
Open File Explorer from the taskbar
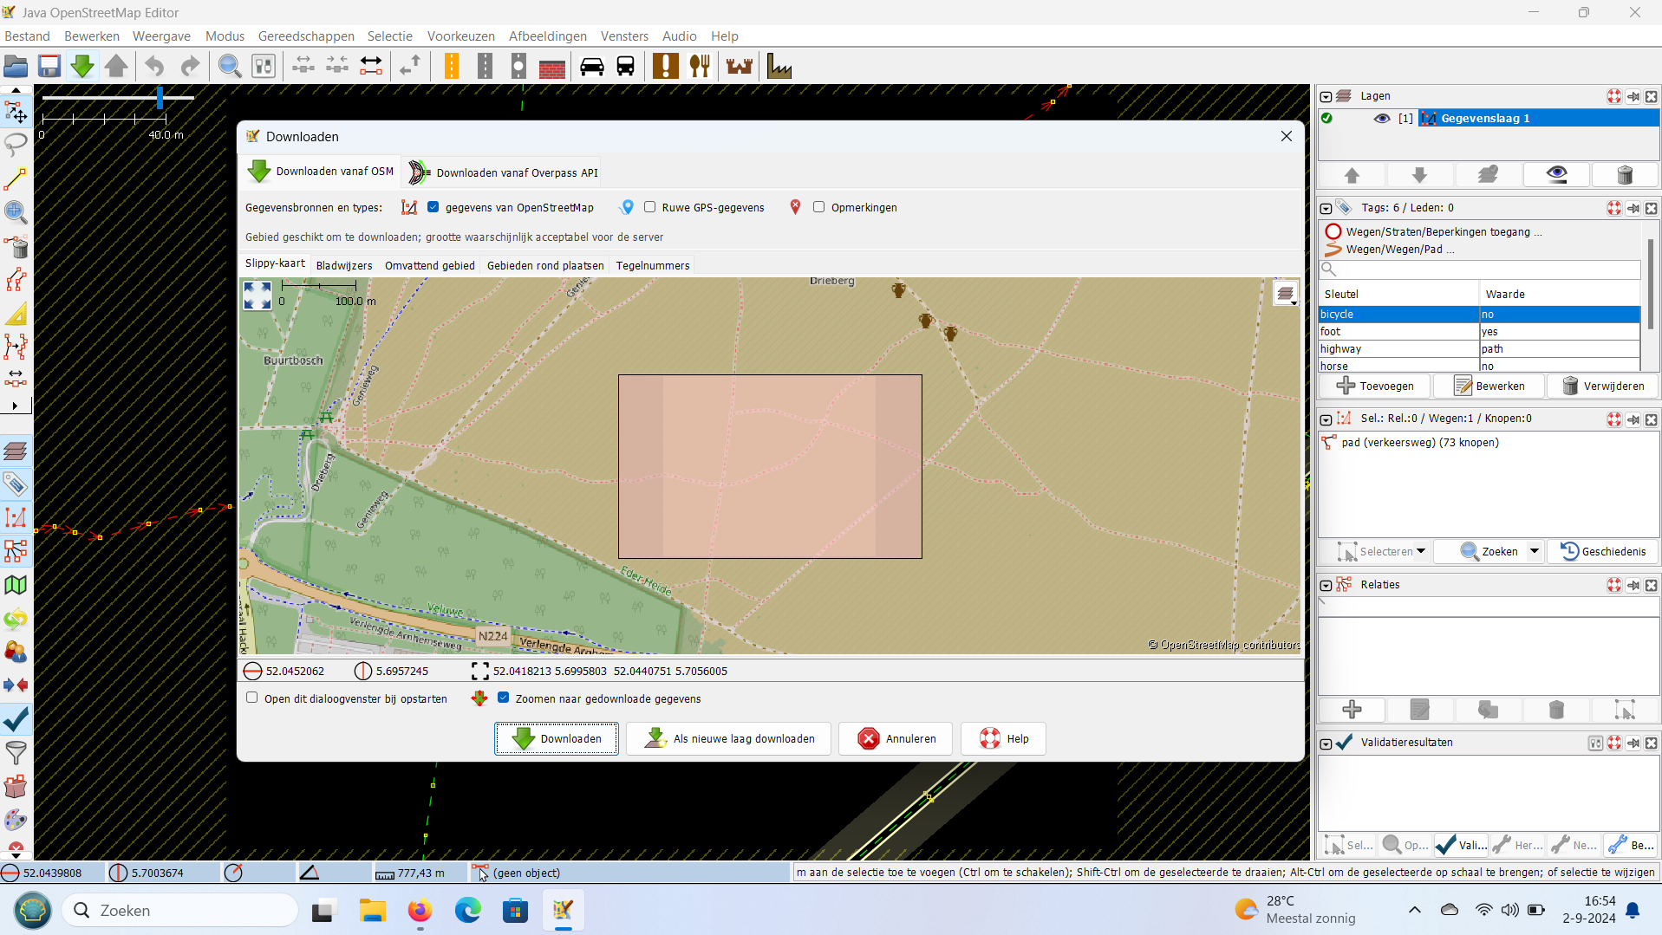tap(373, 910)
